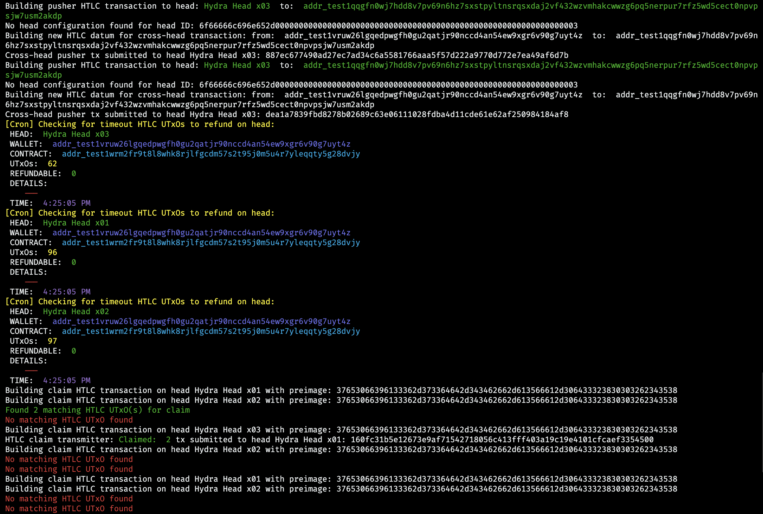Image resolution: width=763 pixels, height=514 pixels.
Task: Click the time 4:25:05 PM under Hydra Head x02
Action: 67,380
